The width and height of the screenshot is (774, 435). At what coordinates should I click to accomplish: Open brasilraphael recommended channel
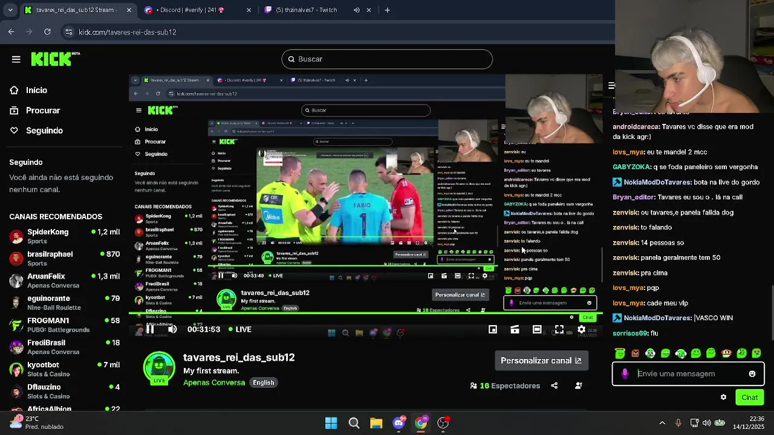point(65,259)
